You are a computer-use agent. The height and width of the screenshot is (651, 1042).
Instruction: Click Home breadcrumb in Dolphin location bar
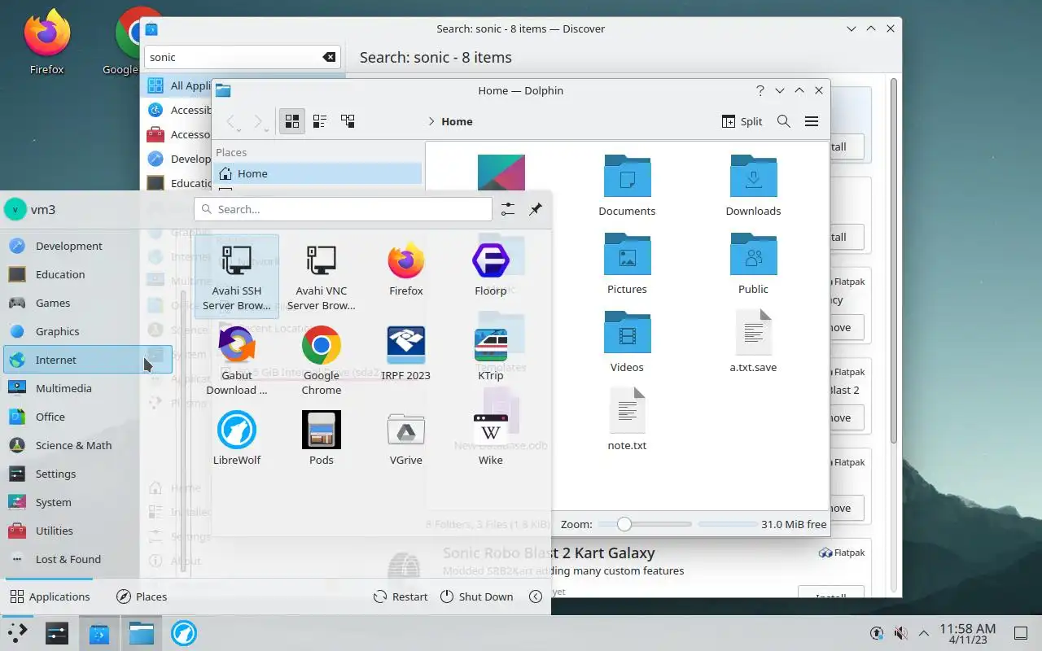(457, 121)
